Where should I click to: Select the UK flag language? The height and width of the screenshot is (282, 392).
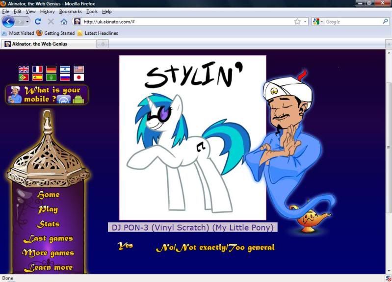click(x=24, y=69)
